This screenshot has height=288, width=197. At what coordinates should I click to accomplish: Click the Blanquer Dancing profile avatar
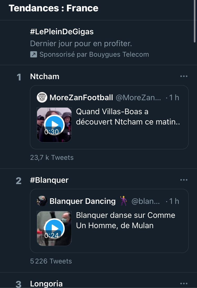(42, 201)
